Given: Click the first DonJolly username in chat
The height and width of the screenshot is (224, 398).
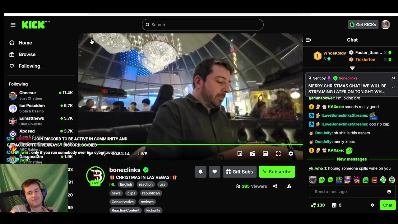Looking at the screenshot, I should pos(323,133).
